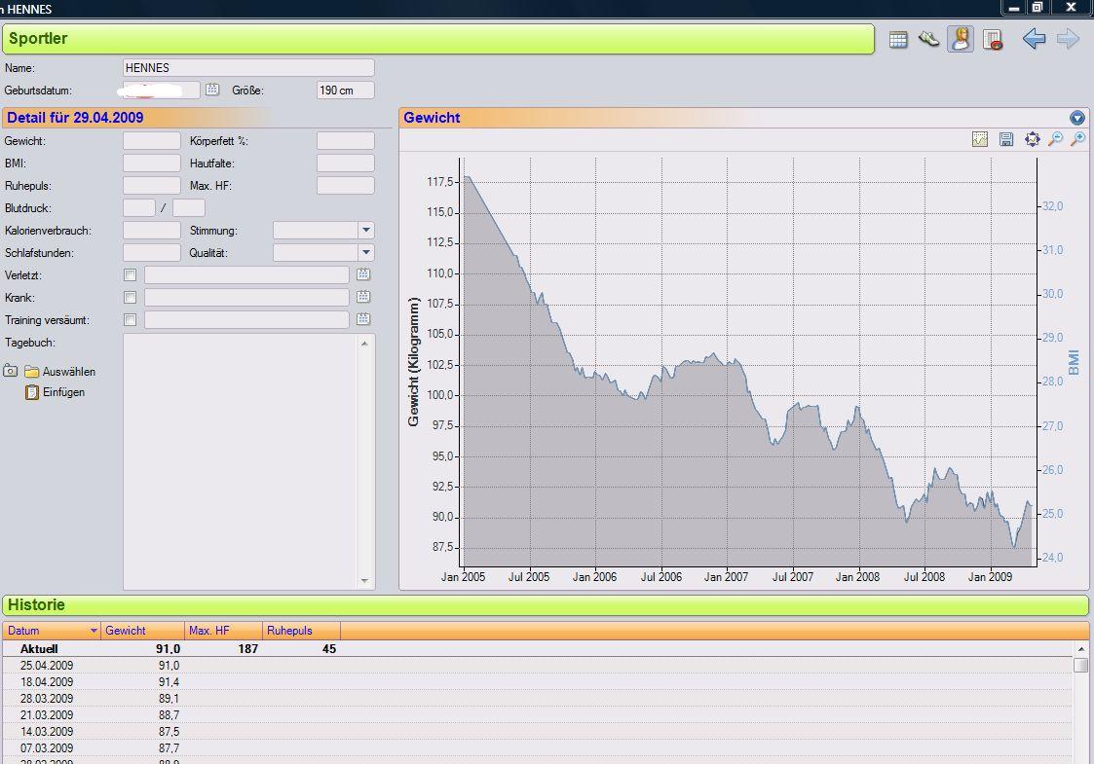The image size is (1094, 764).
Task: Select the athlete profile icon
Action: coord(961,39)
